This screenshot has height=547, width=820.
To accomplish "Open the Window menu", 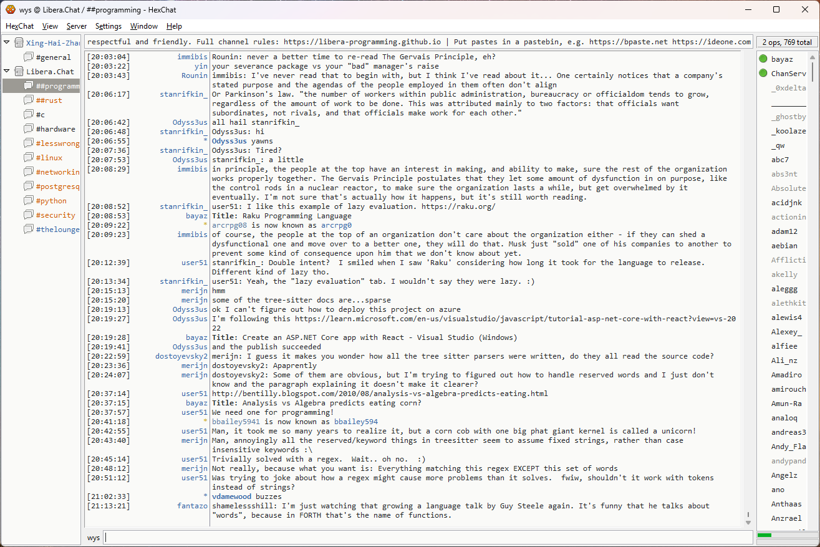I will [143, 26].
